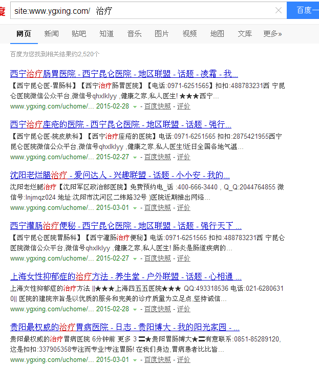Expand green arrow beside first result's 2015-02-28 date
The height and width of the screenshot is (365, 319).
click(135, 107)
